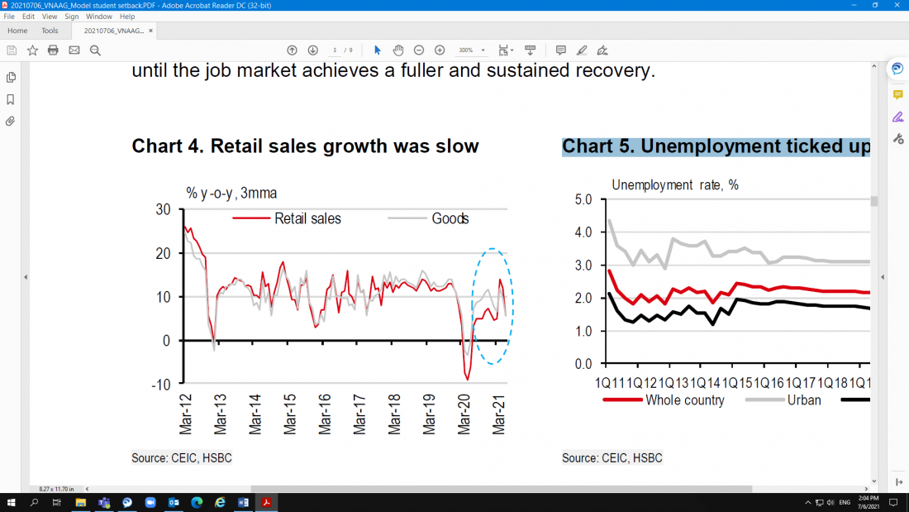Show hidden system tray icons
This screenshot has height=512, width=909.
tap(807, 502)
